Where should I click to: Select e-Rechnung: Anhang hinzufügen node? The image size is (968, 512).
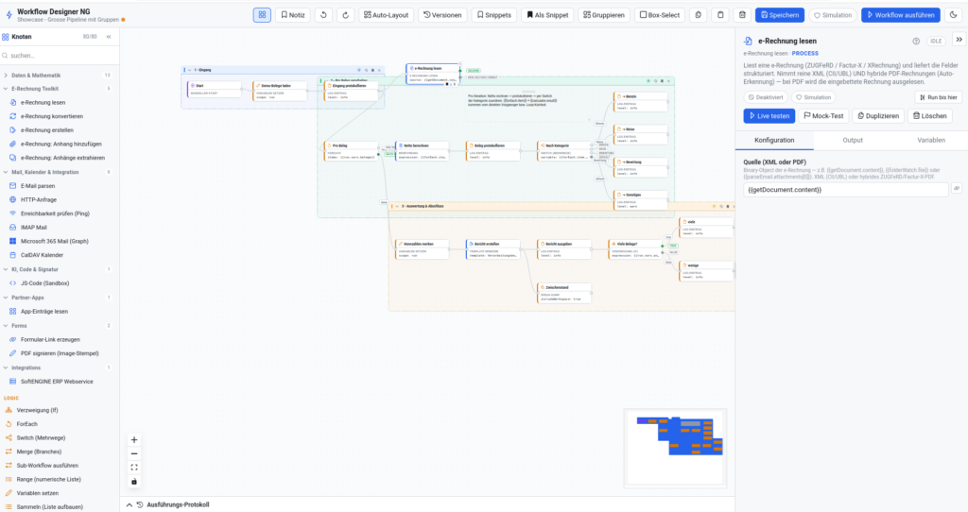[x=60, y=144]
